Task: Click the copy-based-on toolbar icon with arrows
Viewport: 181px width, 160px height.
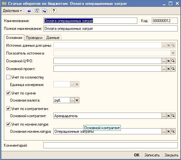Action: [45, 11]
